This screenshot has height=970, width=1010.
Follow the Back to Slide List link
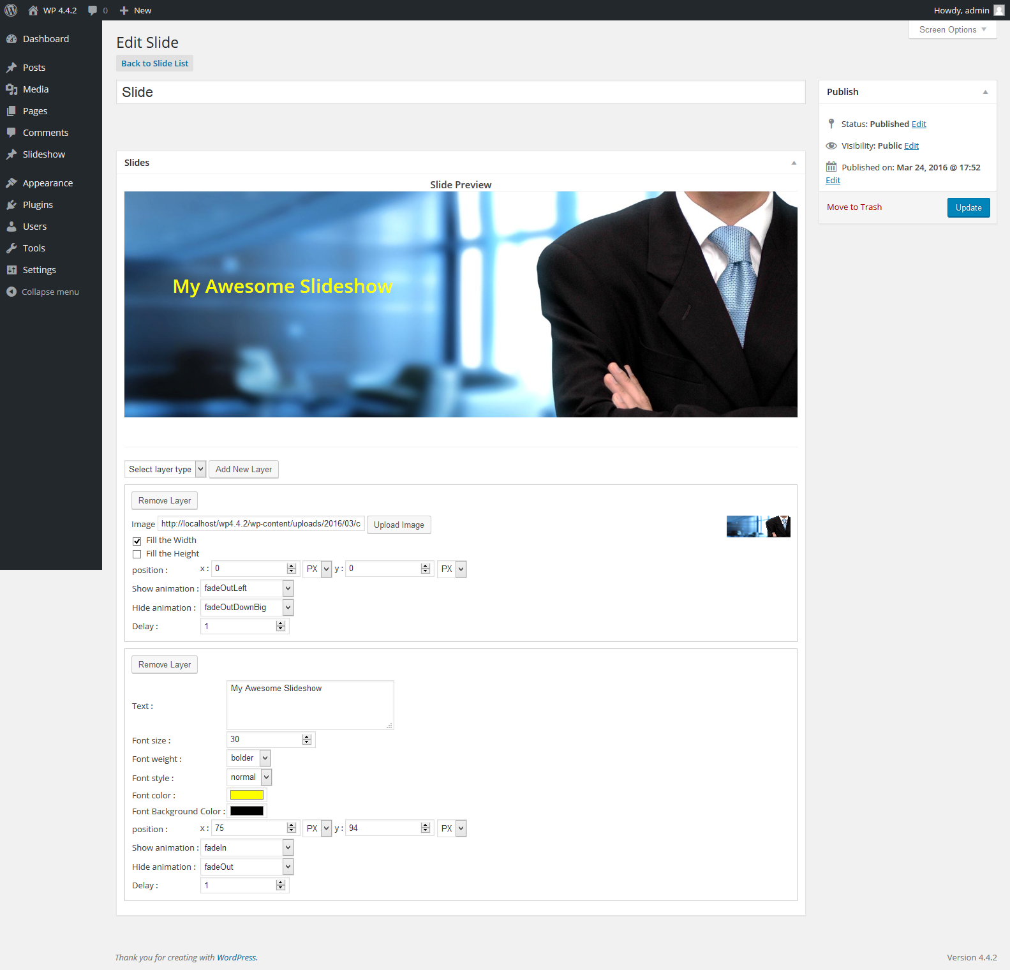(x=155, y=63)
